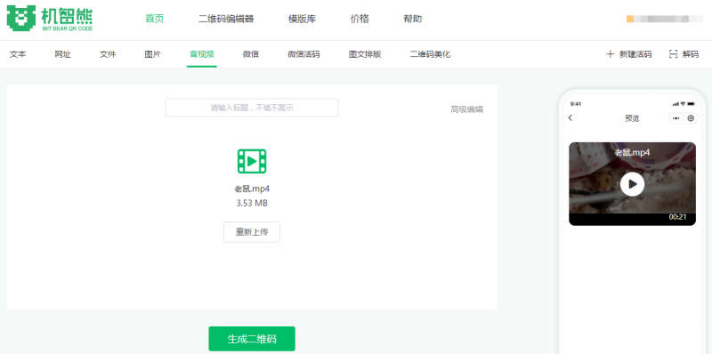The image size is (712, 354).
Task: Tap the target close icon in phone preview
Action: pos(691,118)
